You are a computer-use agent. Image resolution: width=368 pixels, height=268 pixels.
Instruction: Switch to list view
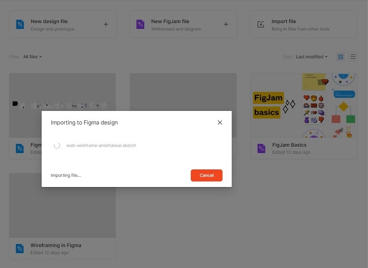tap(353, 57)
